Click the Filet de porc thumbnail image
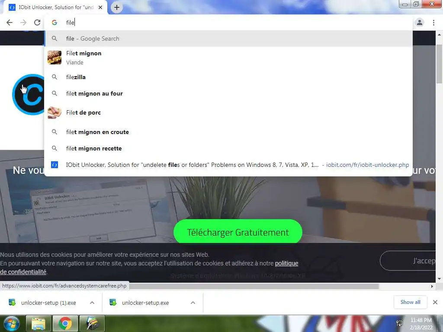The height and width of the screenshot is (332, 443). point(54,113)
